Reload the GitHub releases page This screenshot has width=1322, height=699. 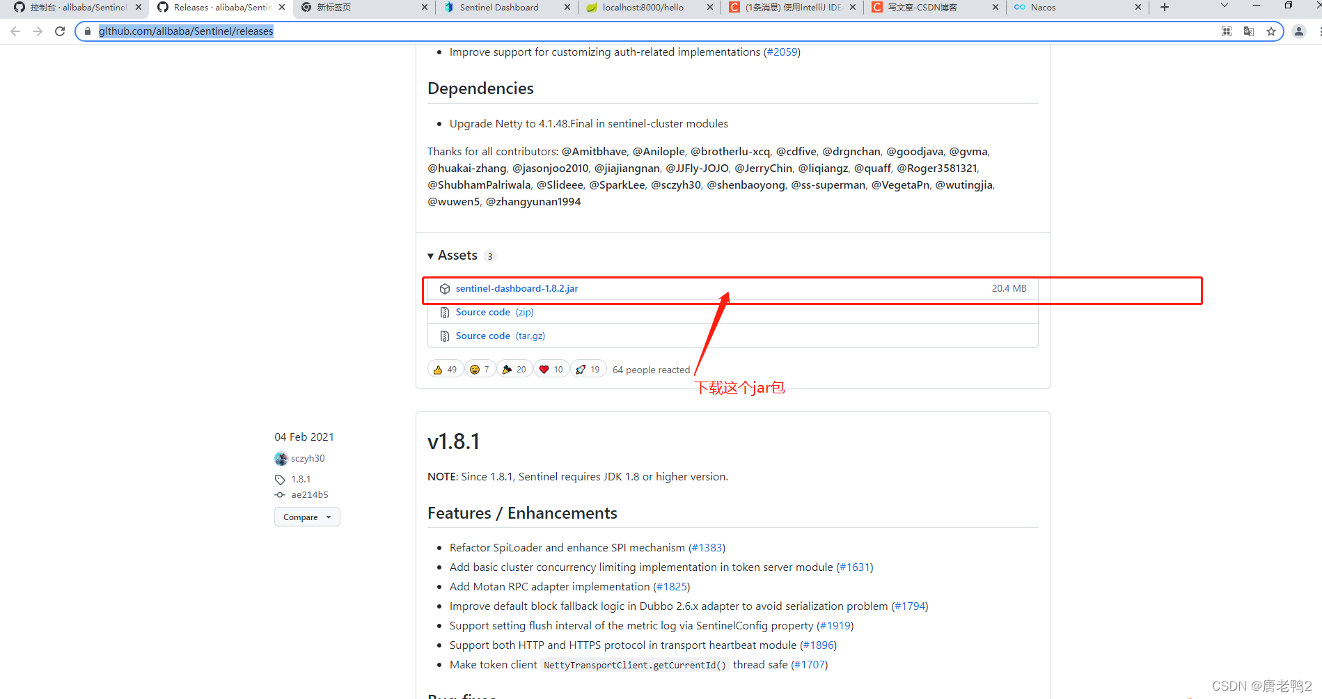coord(60,31)
